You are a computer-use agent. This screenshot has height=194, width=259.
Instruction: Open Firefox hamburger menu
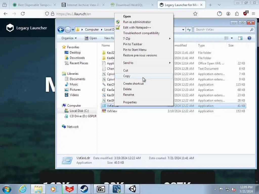253,14
